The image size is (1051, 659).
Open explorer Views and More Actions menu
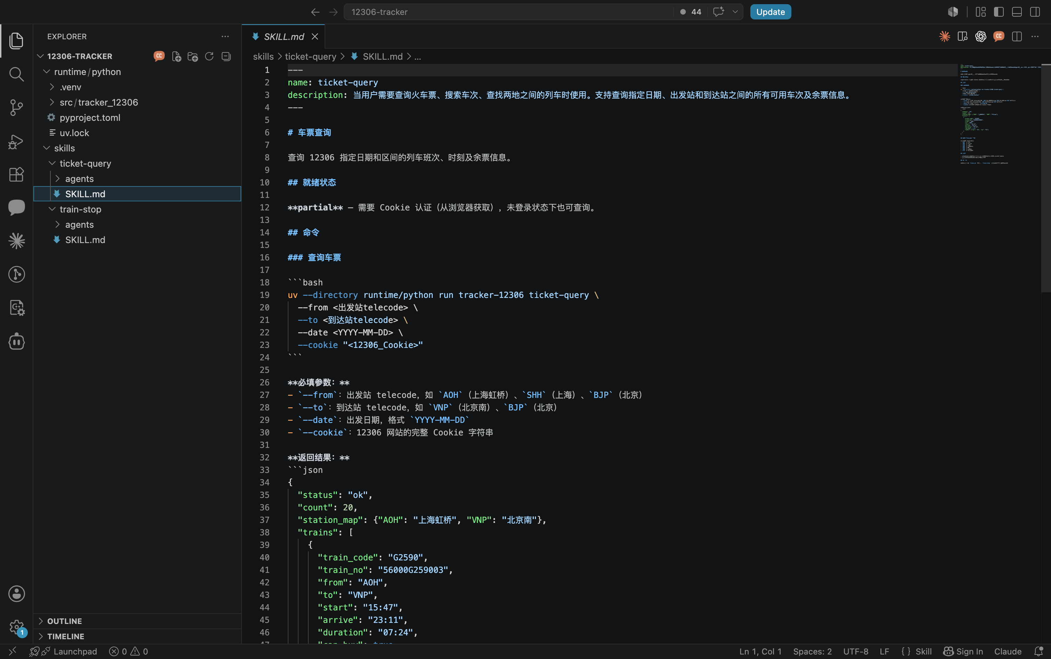225,36
